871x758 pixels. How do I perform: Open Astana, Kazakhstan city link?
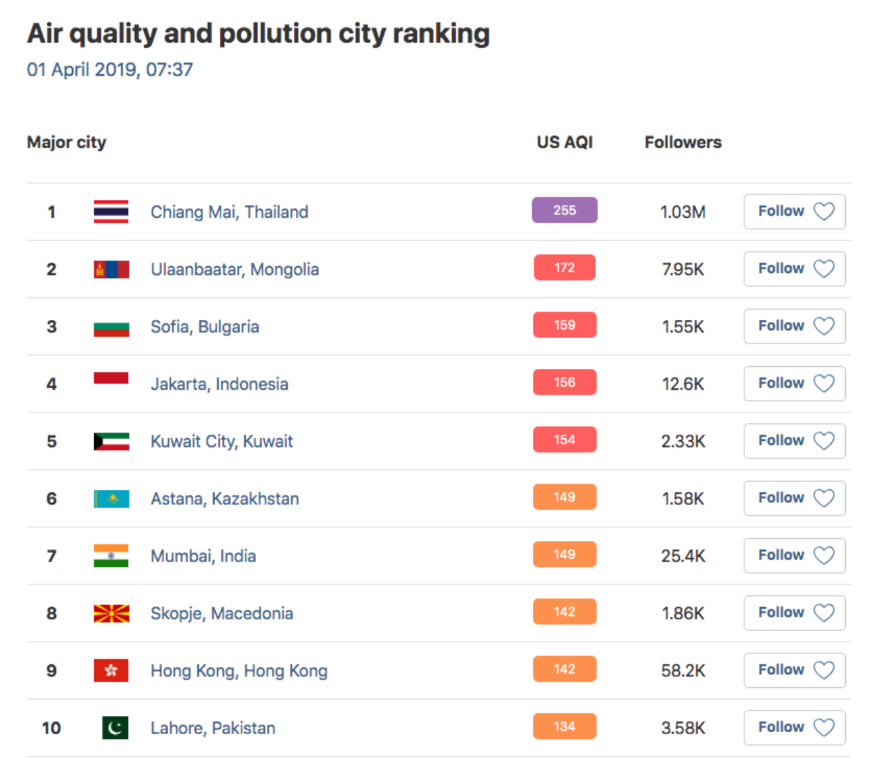(x=225, y=499)
